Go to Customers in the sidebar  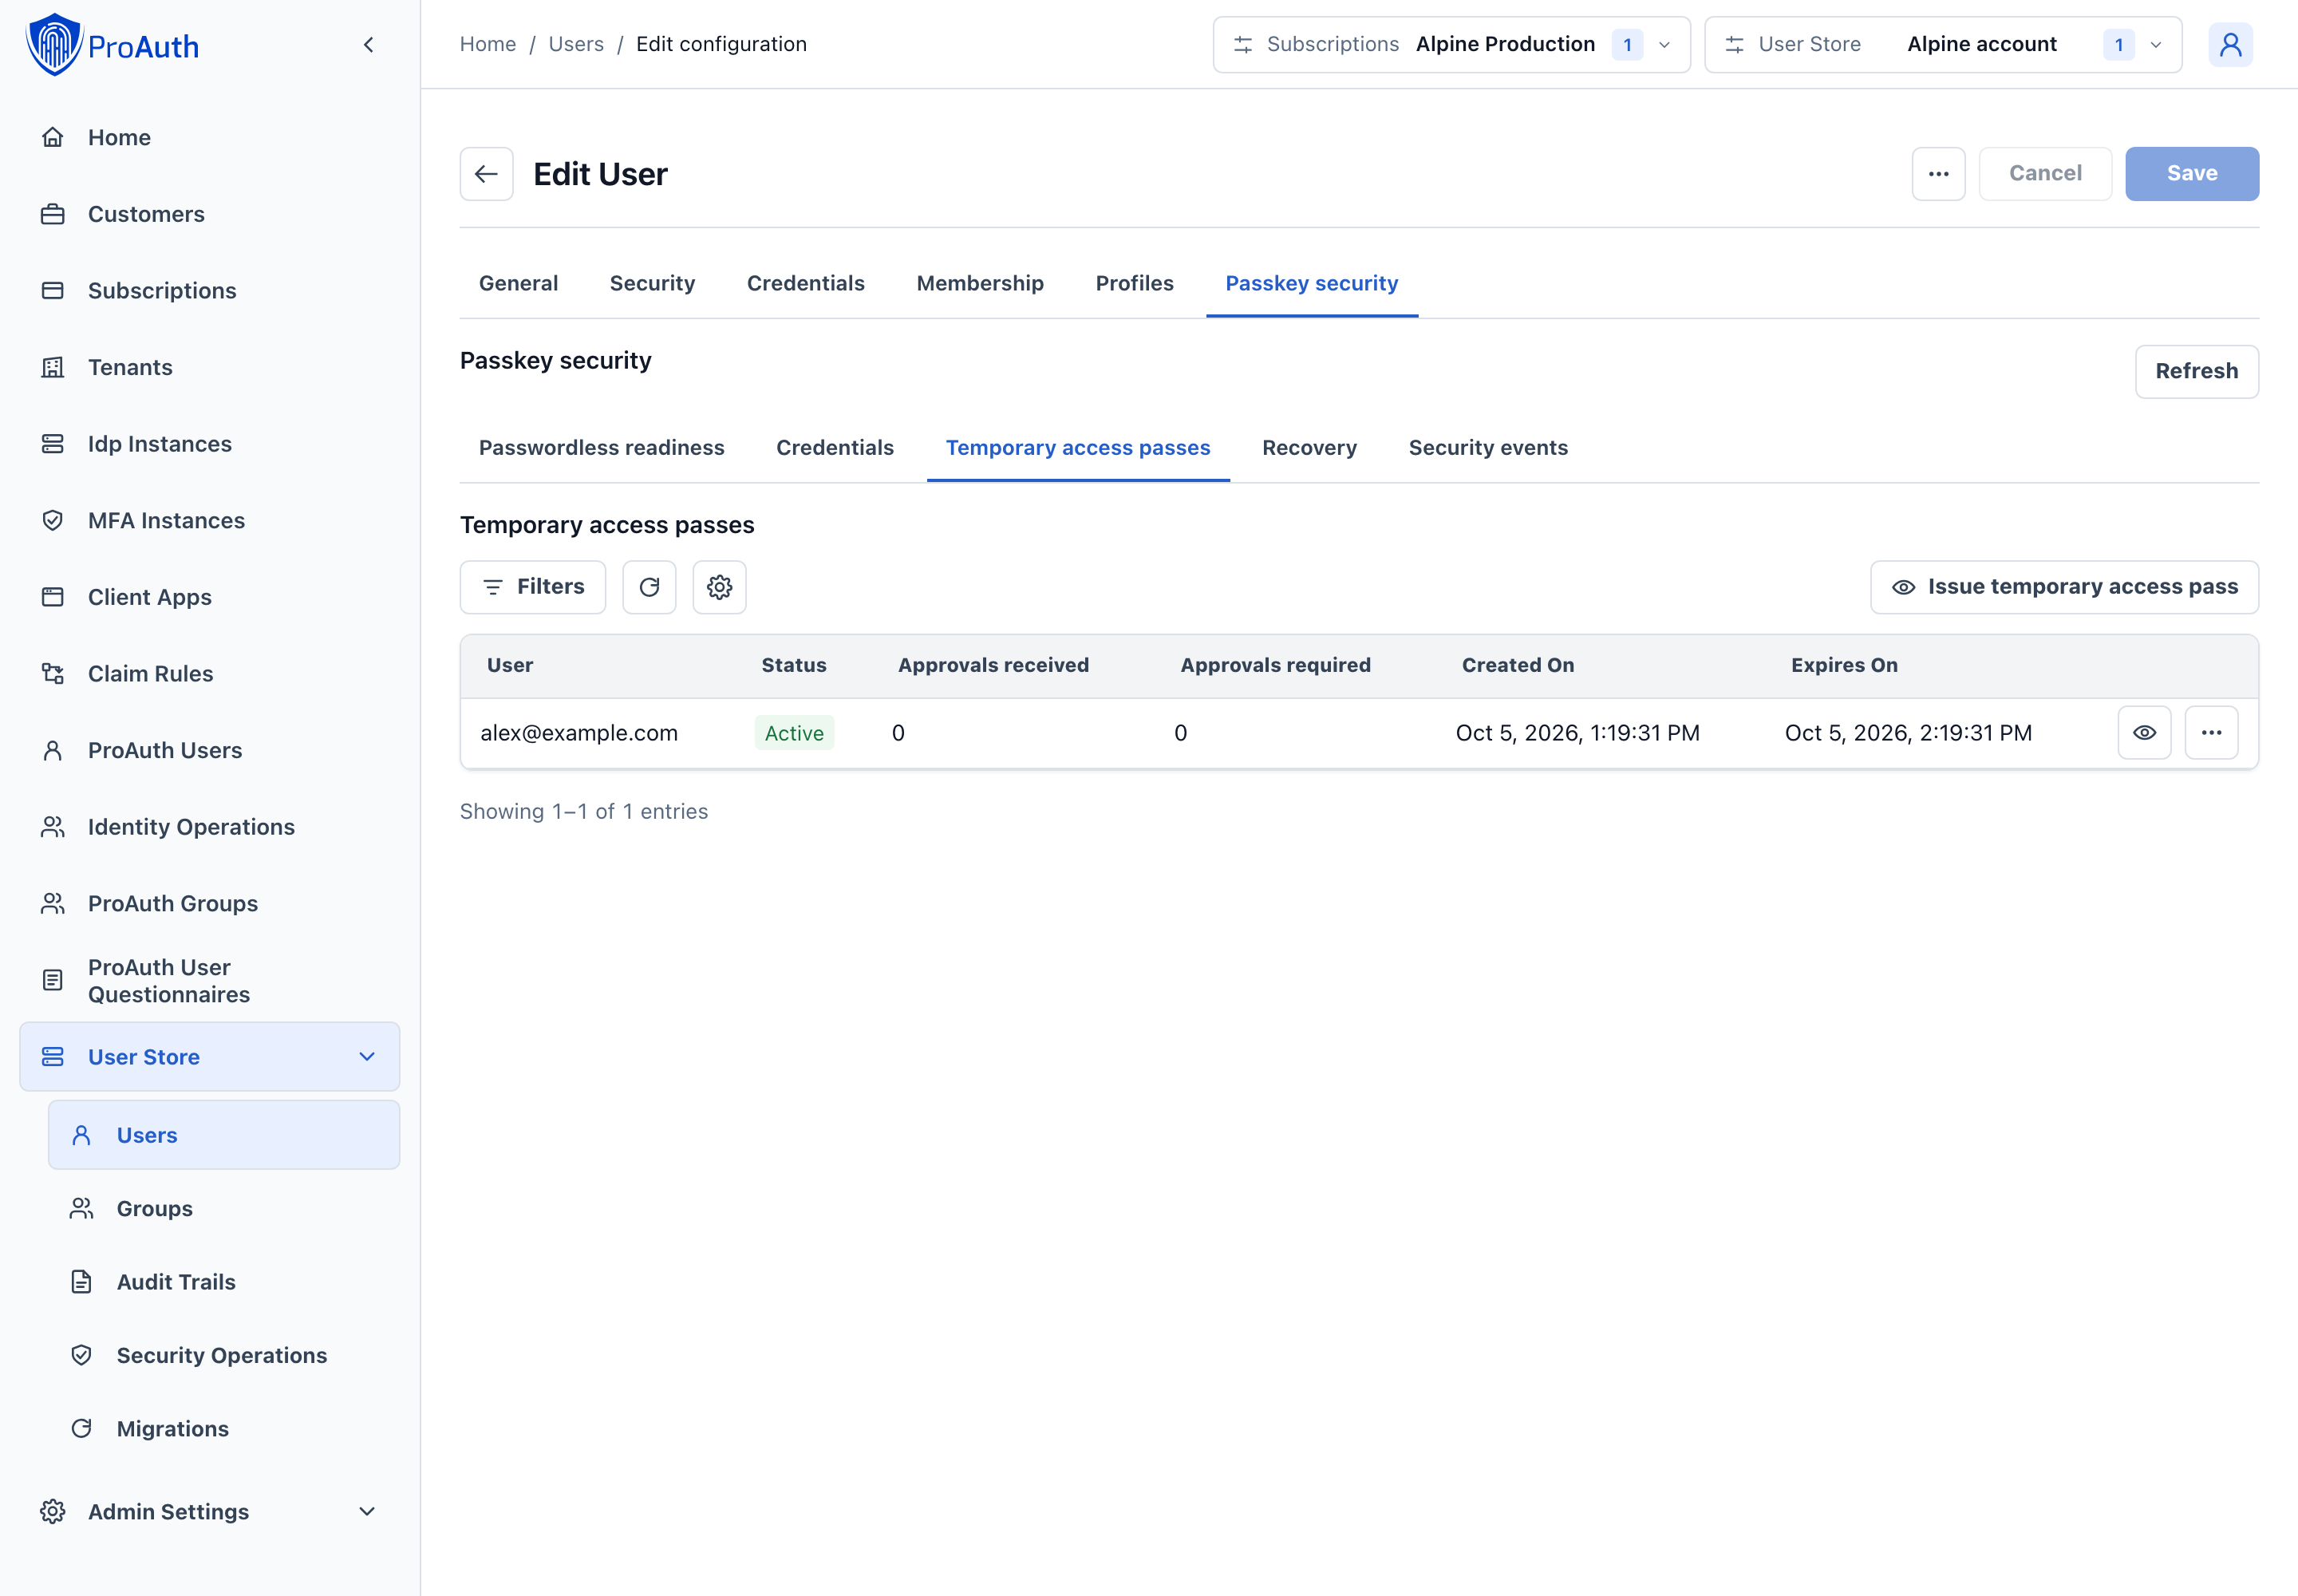(210, 214)
